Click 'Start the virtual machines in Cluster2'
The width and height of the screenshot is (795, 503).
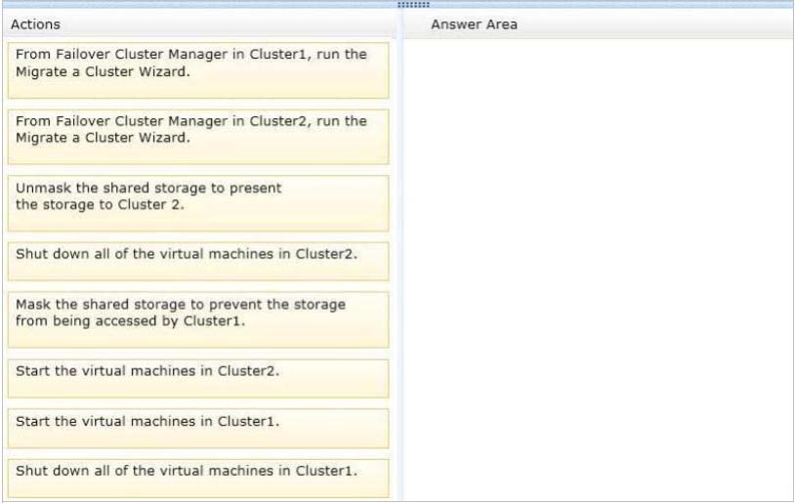pos(198,379)
